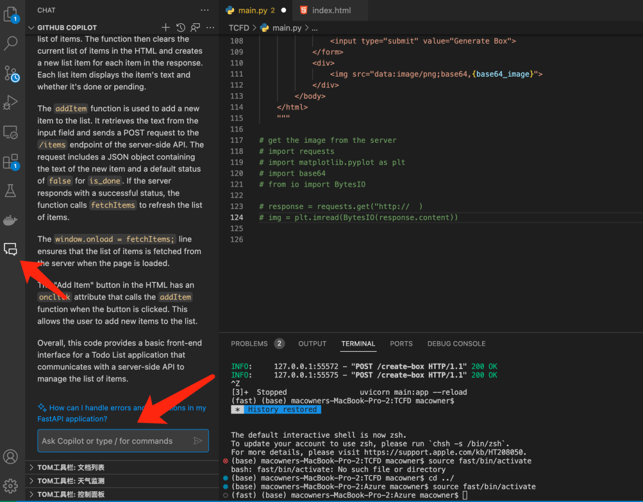Click the unsaved dot on main.py tab
This screenshot has width=643, height=502.
coord(283,10)
